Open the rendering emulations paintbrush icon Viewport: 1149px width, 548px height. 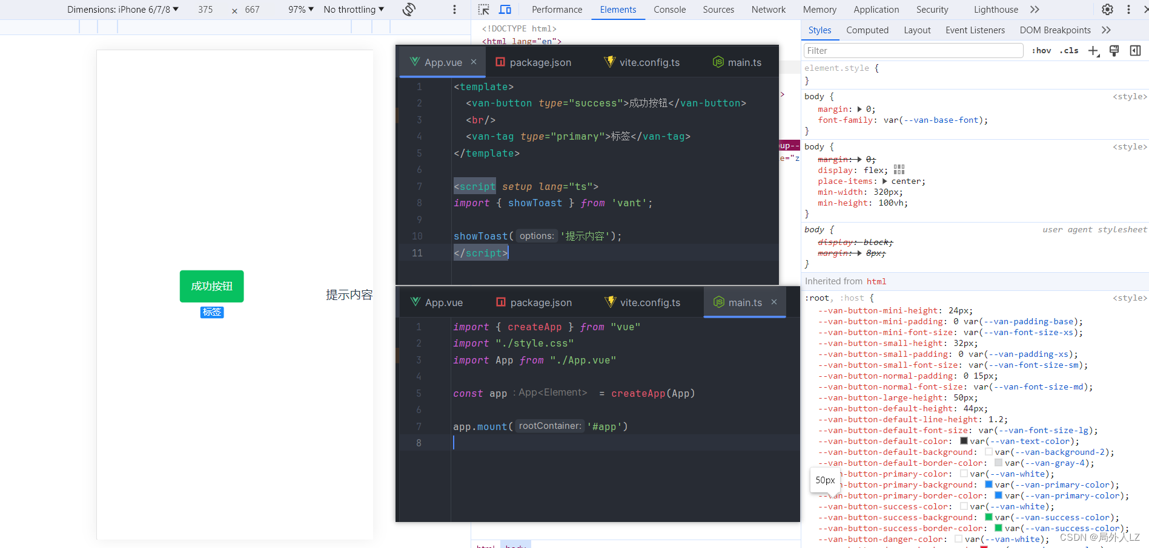pyautogui.click(x=1114, y=51)
